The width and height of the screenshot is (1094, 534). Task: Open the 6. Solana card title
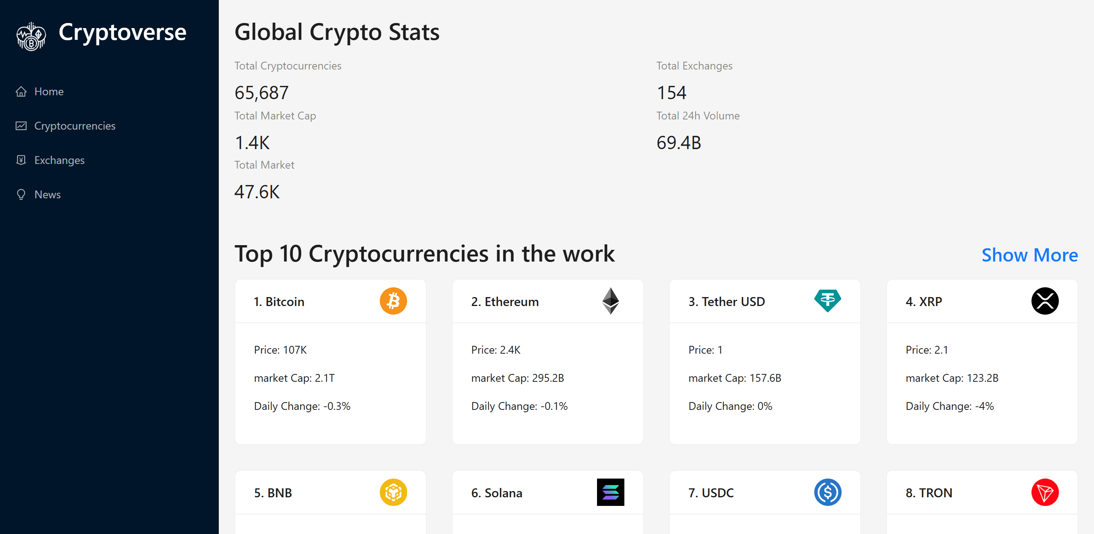(x=497, y=493)
